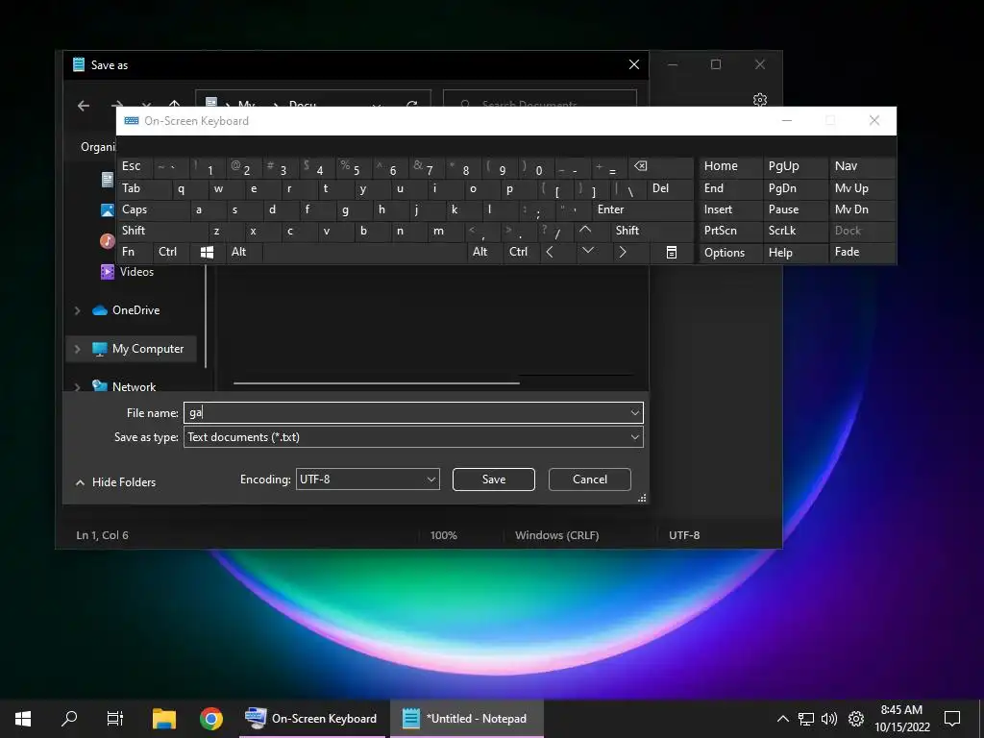Click the space bar on On-Screen Keyboard
The height and width of the screenshot is (738, 984).
[x=364, y=253]
